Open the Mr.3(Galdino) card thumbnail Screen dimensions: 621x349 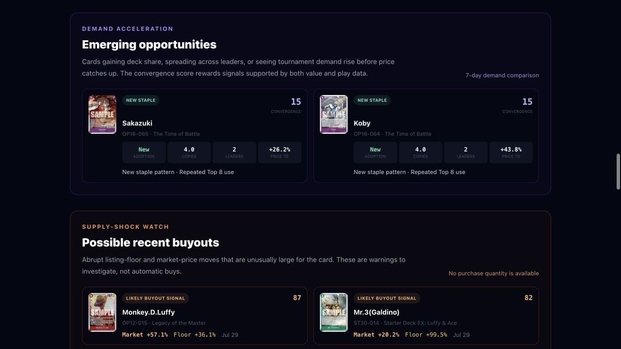pos(334,312)
